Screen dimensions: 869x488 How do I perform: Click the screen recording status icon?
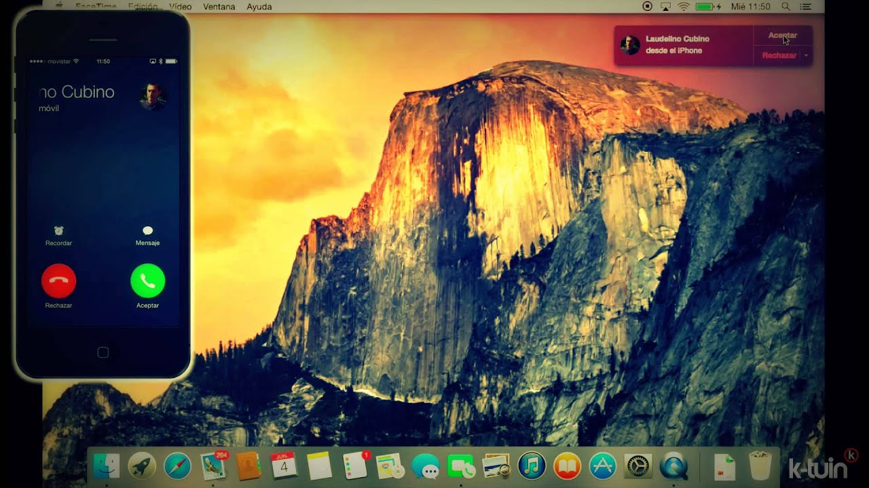click(647, 6)
